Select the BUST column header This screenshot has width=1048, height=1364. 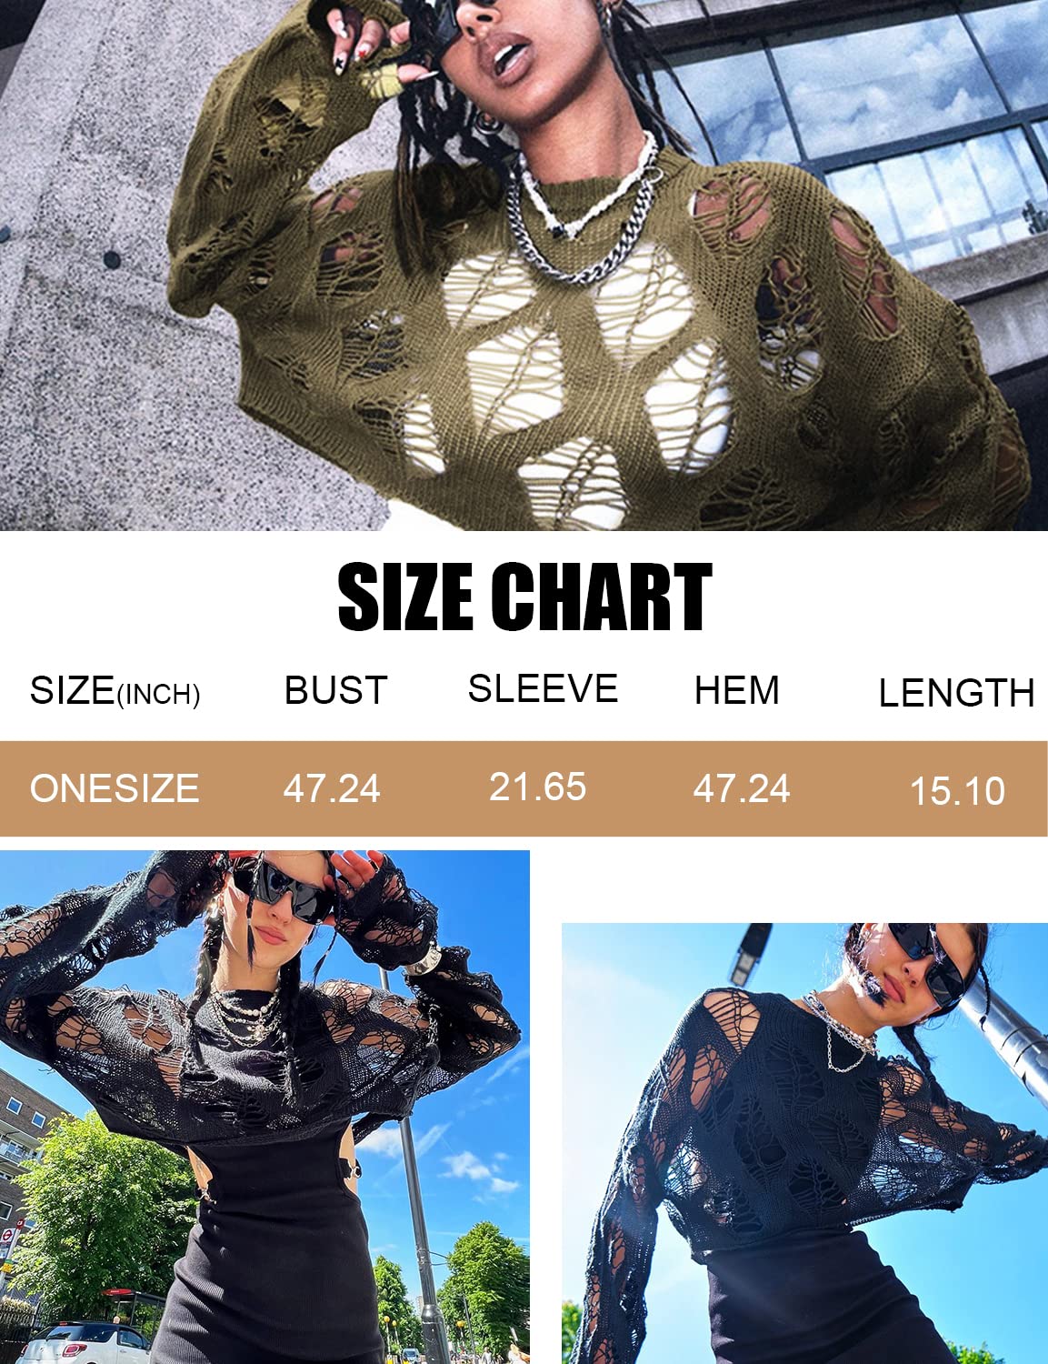[x=335, y=690]
